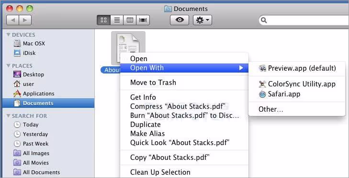Select Documents in the sidebar
The width and height of the screenshot is (349, 178).
click(48, 103)
